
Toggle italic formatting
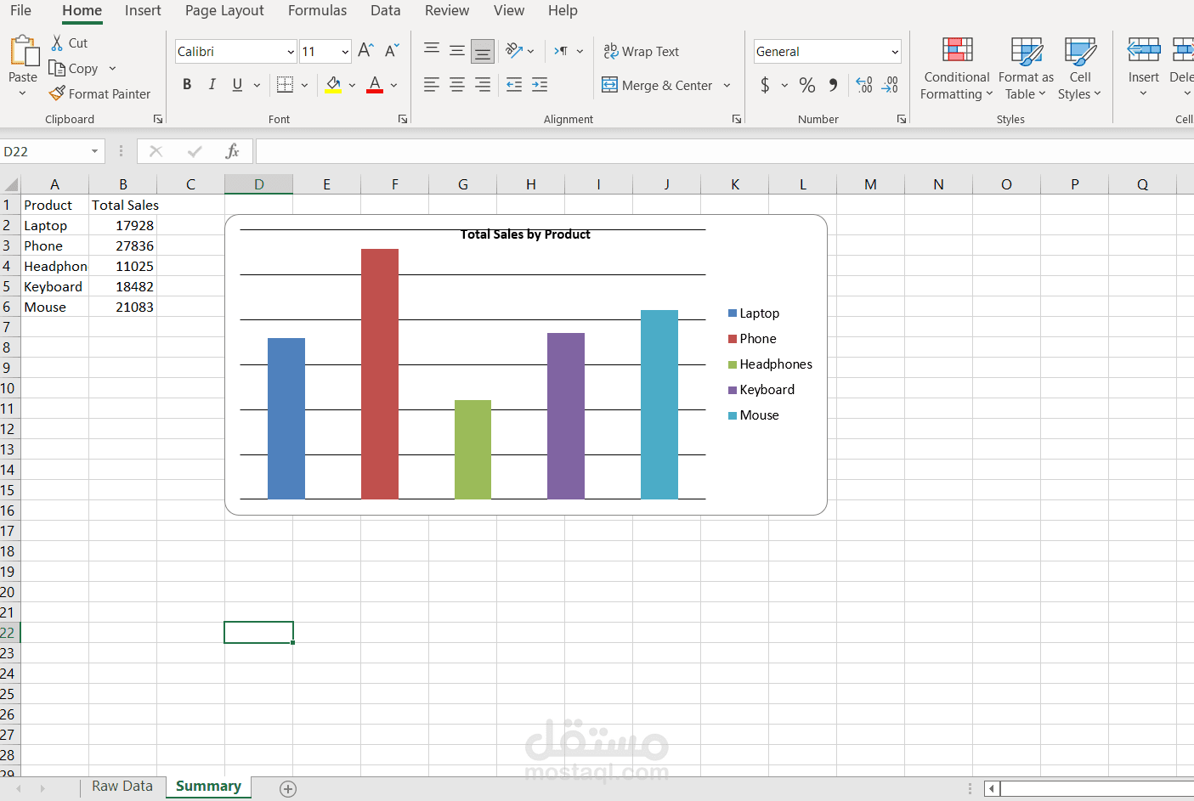tap(212, 84)
